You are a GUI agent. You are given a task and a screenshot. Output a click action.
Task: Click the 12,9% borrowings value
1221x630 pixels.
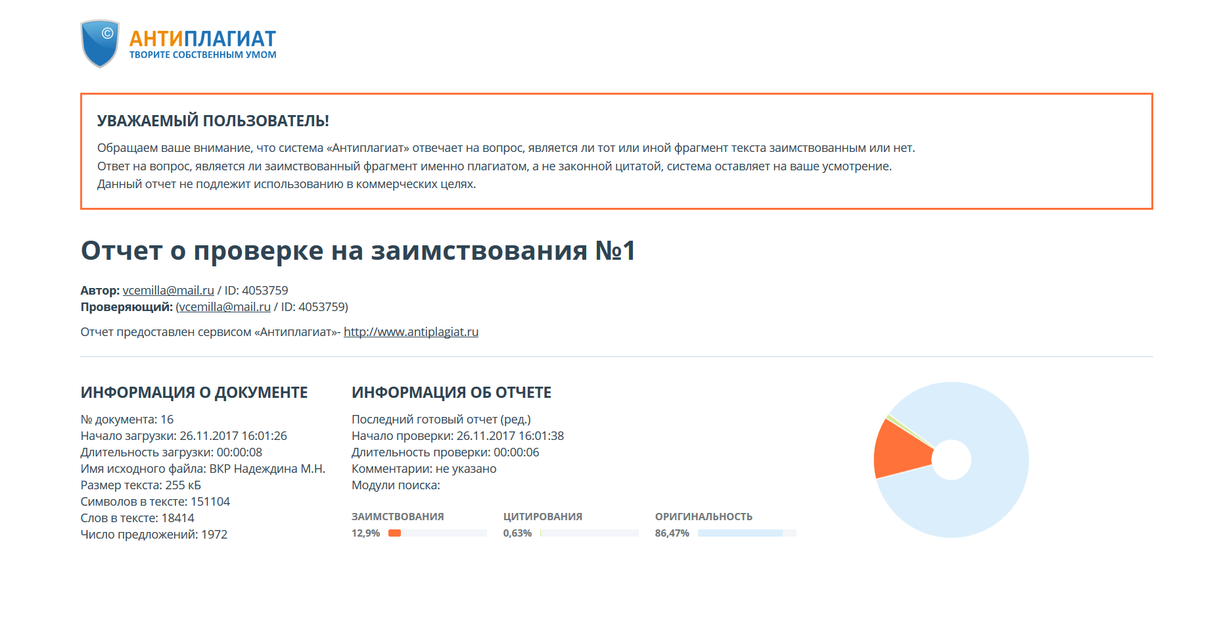point(365,533)
